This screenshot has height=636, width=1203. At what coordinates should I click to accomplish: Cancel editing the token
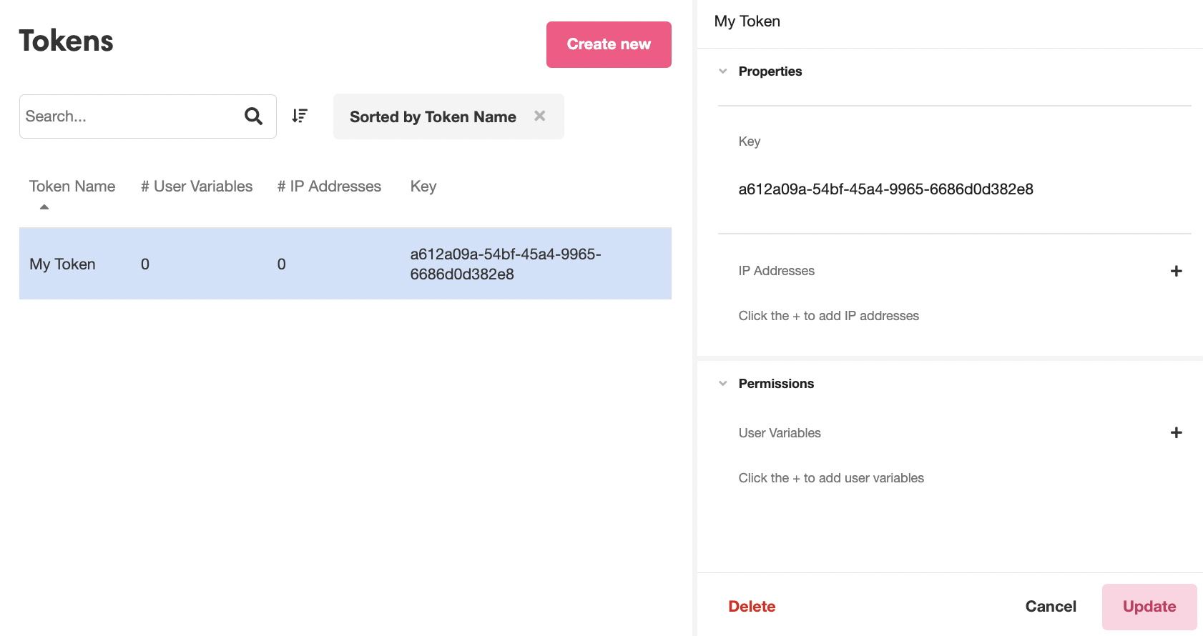pos(1050,606)
